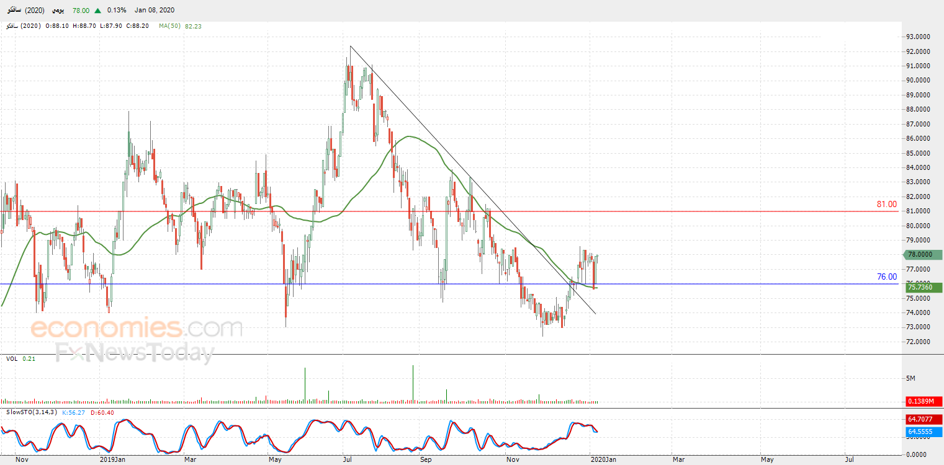
Task: Click the '0.13%' change value
Action: point(117,11)
